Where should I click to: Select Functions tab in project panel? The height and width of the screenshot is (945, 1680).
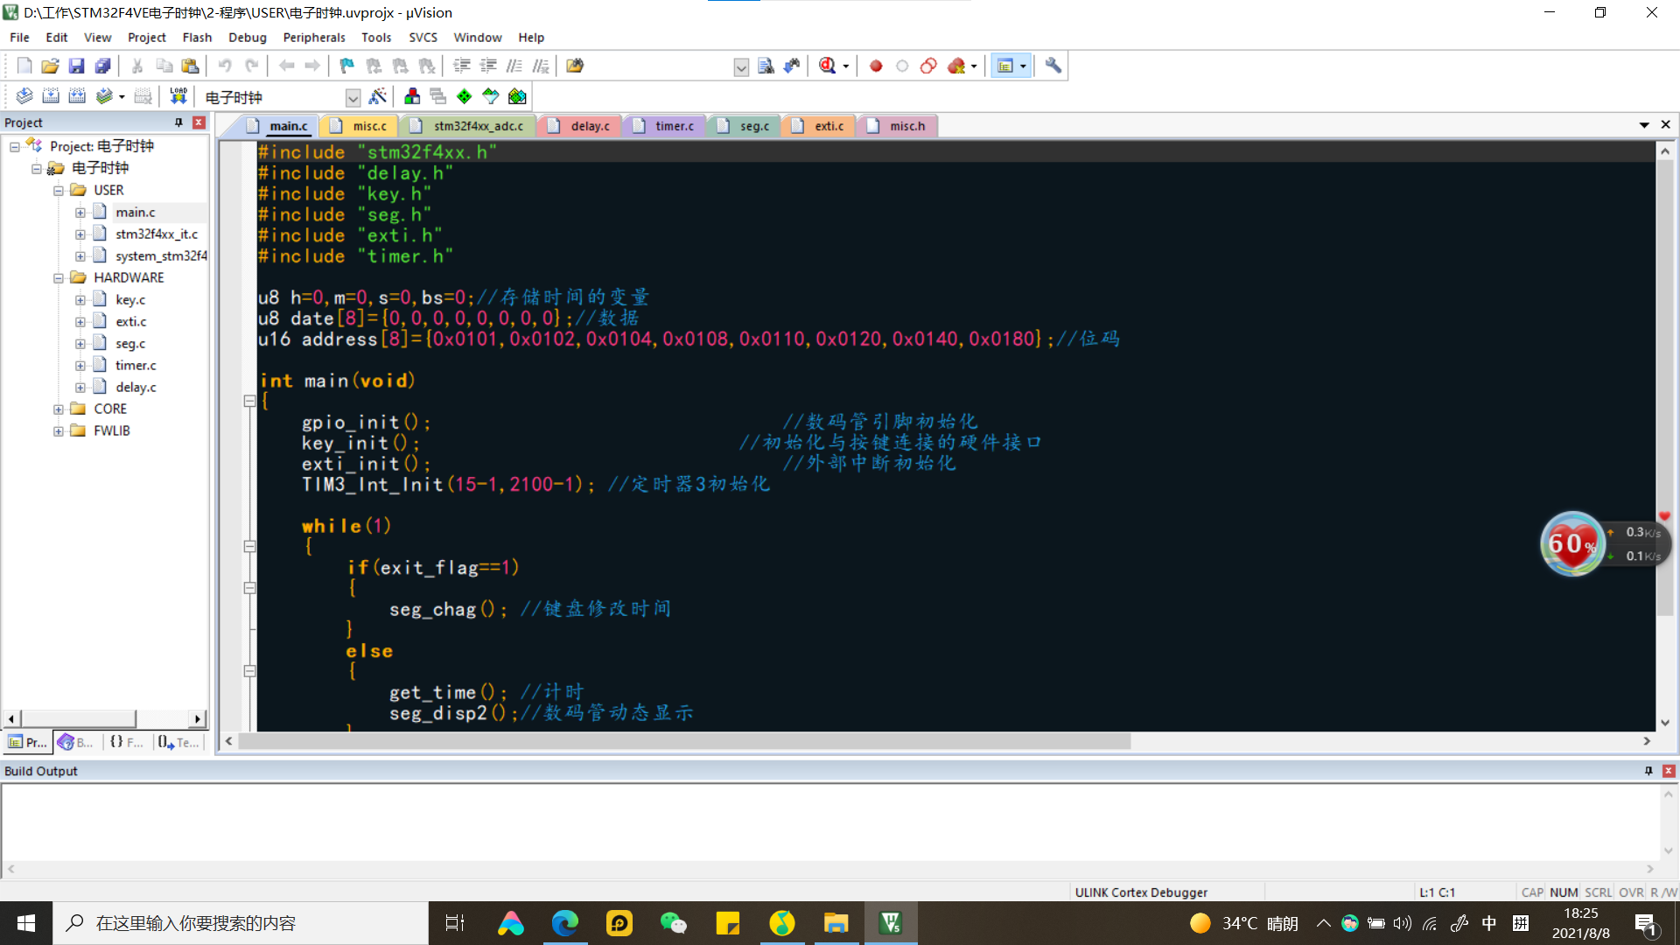126,742
